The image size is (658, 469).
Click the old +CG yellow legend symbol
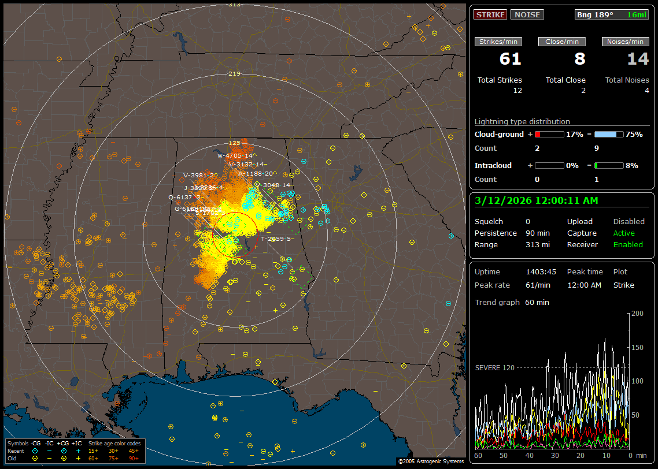(64, 457)
